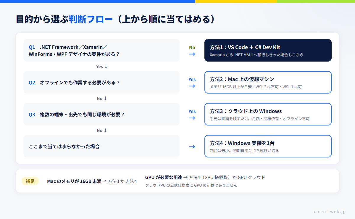Click the 'Yes' label beside 方法2
355x219 pixels.
coord(192,79)
